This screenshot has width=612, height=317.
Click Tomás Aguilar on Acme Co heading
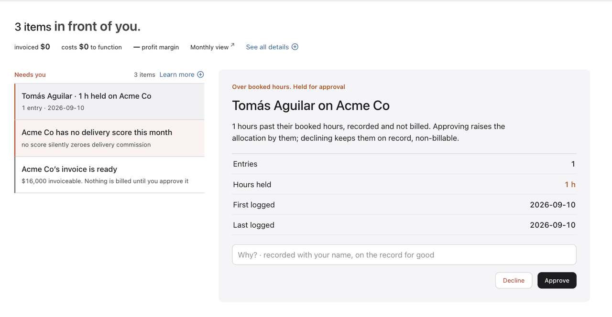[311, 106]
